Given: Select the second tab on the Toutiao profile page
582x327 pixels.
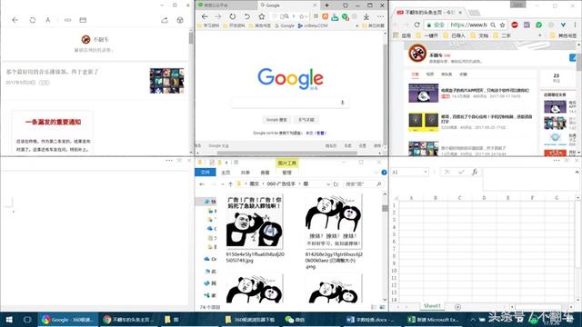Looking at the screenshot, I should [430, 74].
